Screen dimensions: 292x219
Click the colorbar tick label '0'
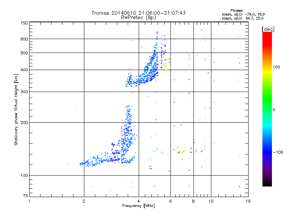[274, 110]
